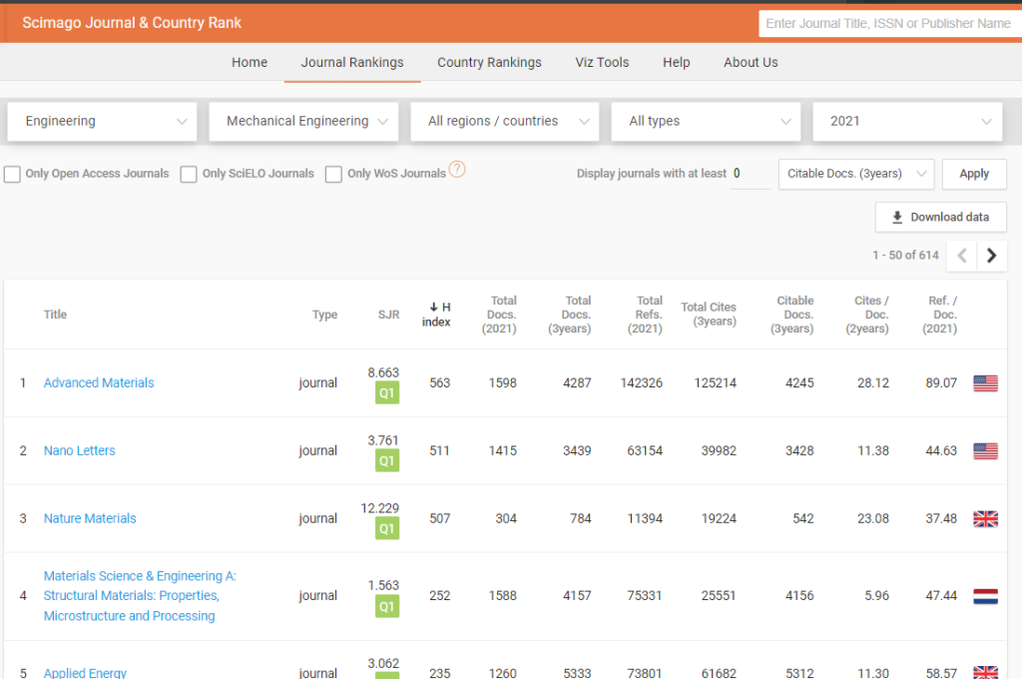Enable Only WoS Journals checkbox
This screenshot has width=1022, height=679.
click(333, 174)
